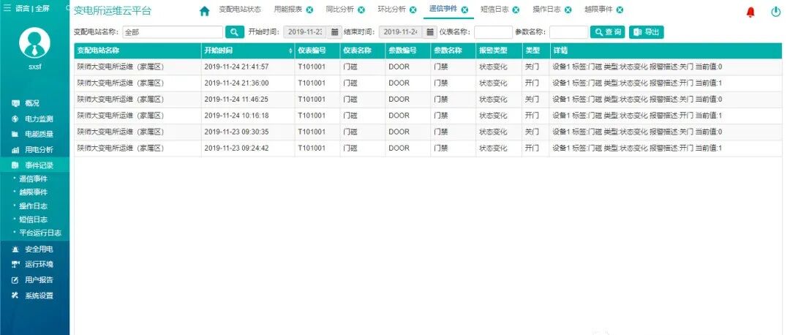Open the 平台运行日志 sidebar submenu item

point(40,233)
